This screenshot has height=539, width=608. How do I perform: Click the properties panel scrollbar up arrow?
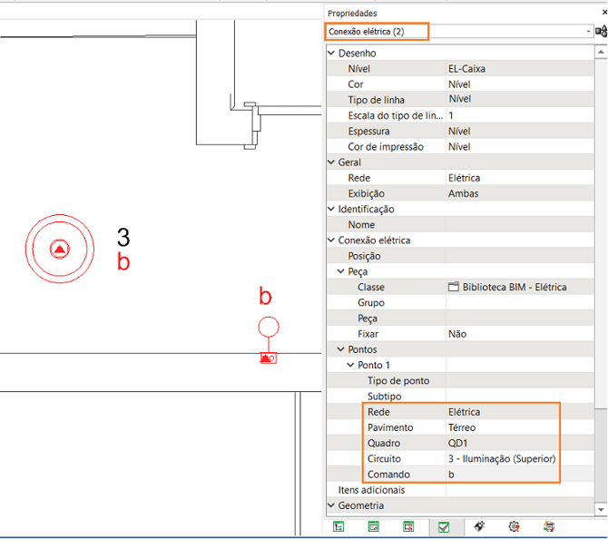click(x=600, y=52)
